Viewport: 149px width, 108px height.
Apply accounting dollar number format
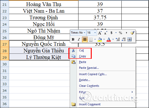tap(111, 33)
